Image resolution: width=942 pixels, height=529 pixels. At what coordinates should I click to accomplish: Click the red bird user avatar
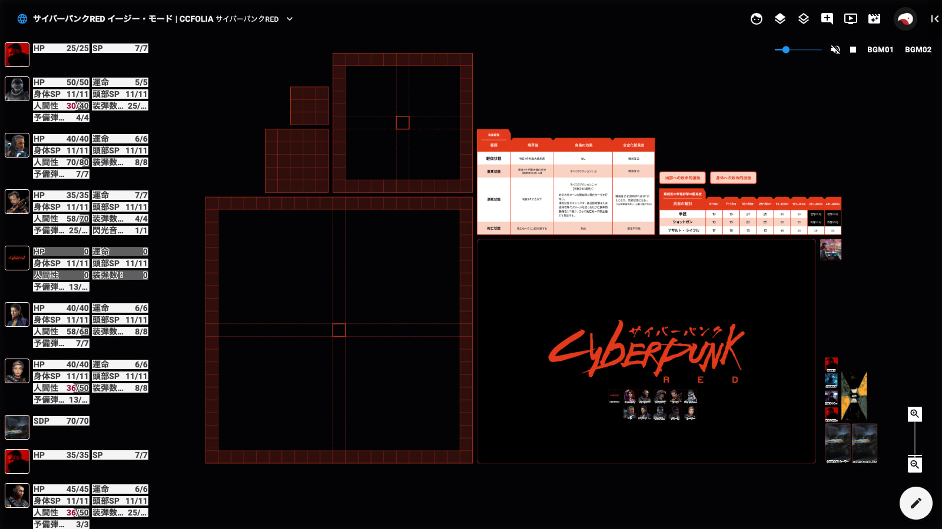[x=905, y=19]
